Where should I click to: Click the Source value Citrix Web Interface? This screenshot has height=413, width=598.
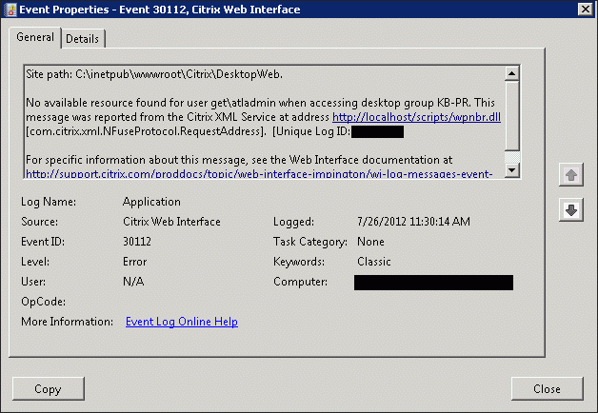coord(171,222)
